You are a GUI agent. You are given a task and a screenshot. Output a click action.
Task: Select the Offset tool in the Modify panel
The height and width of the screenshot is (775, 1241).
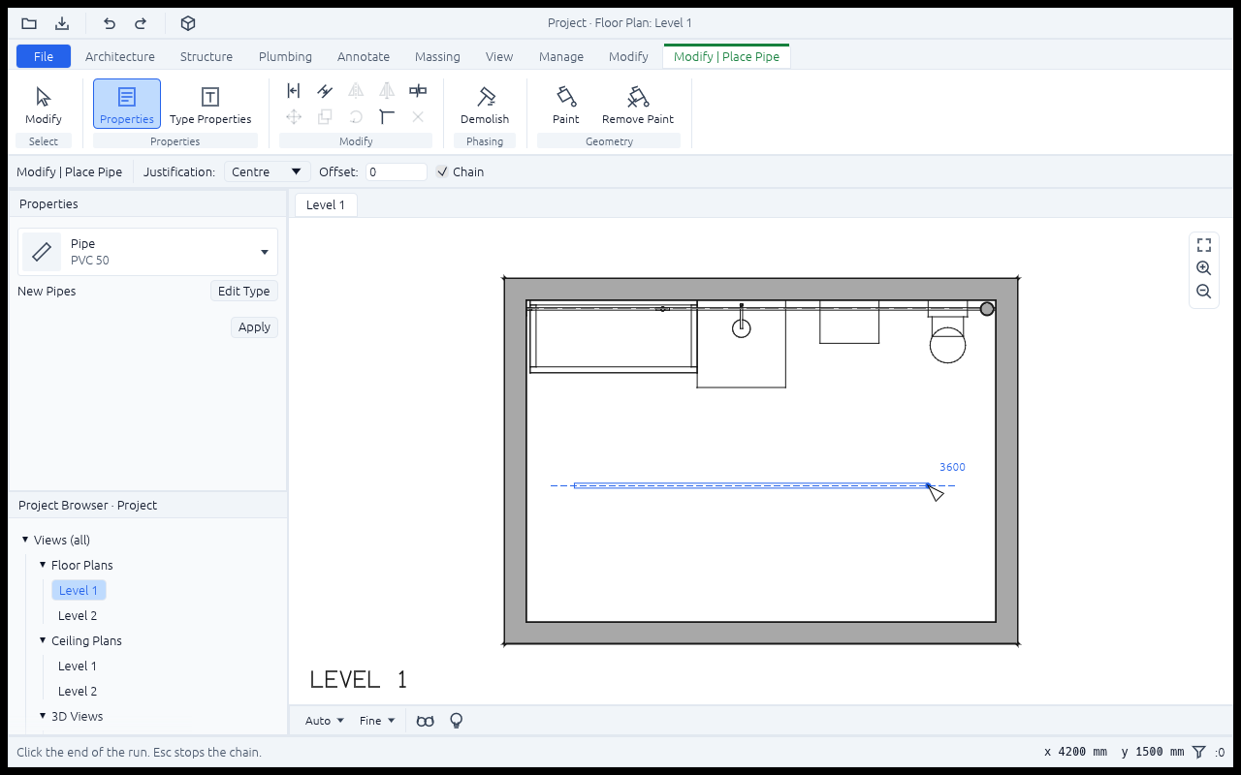tap(325, 91)
